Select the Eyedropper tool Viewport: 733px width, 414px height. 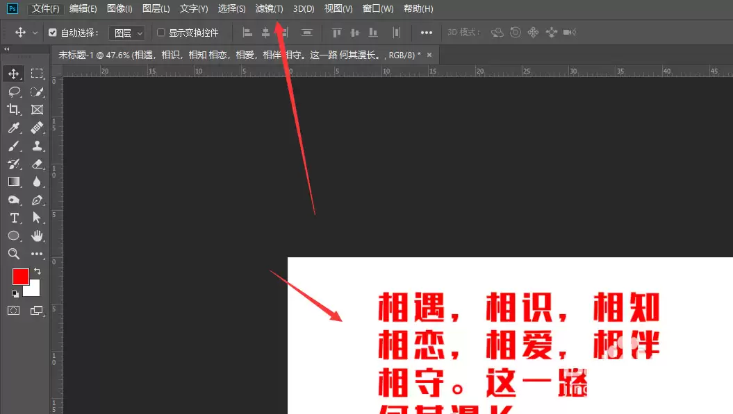tap(14, 128)
